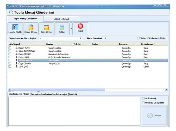Screen dimensions: 176x131
Task: Click the title Doğu Anadolu Sorumlusu
Action: click(x=59, y=57)
